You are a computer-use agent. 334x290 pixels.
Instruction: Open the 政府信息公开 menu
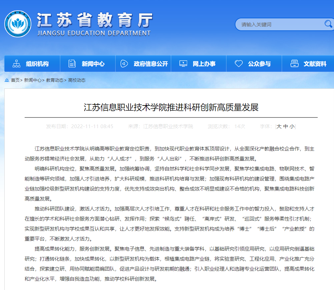coord(143,64)
